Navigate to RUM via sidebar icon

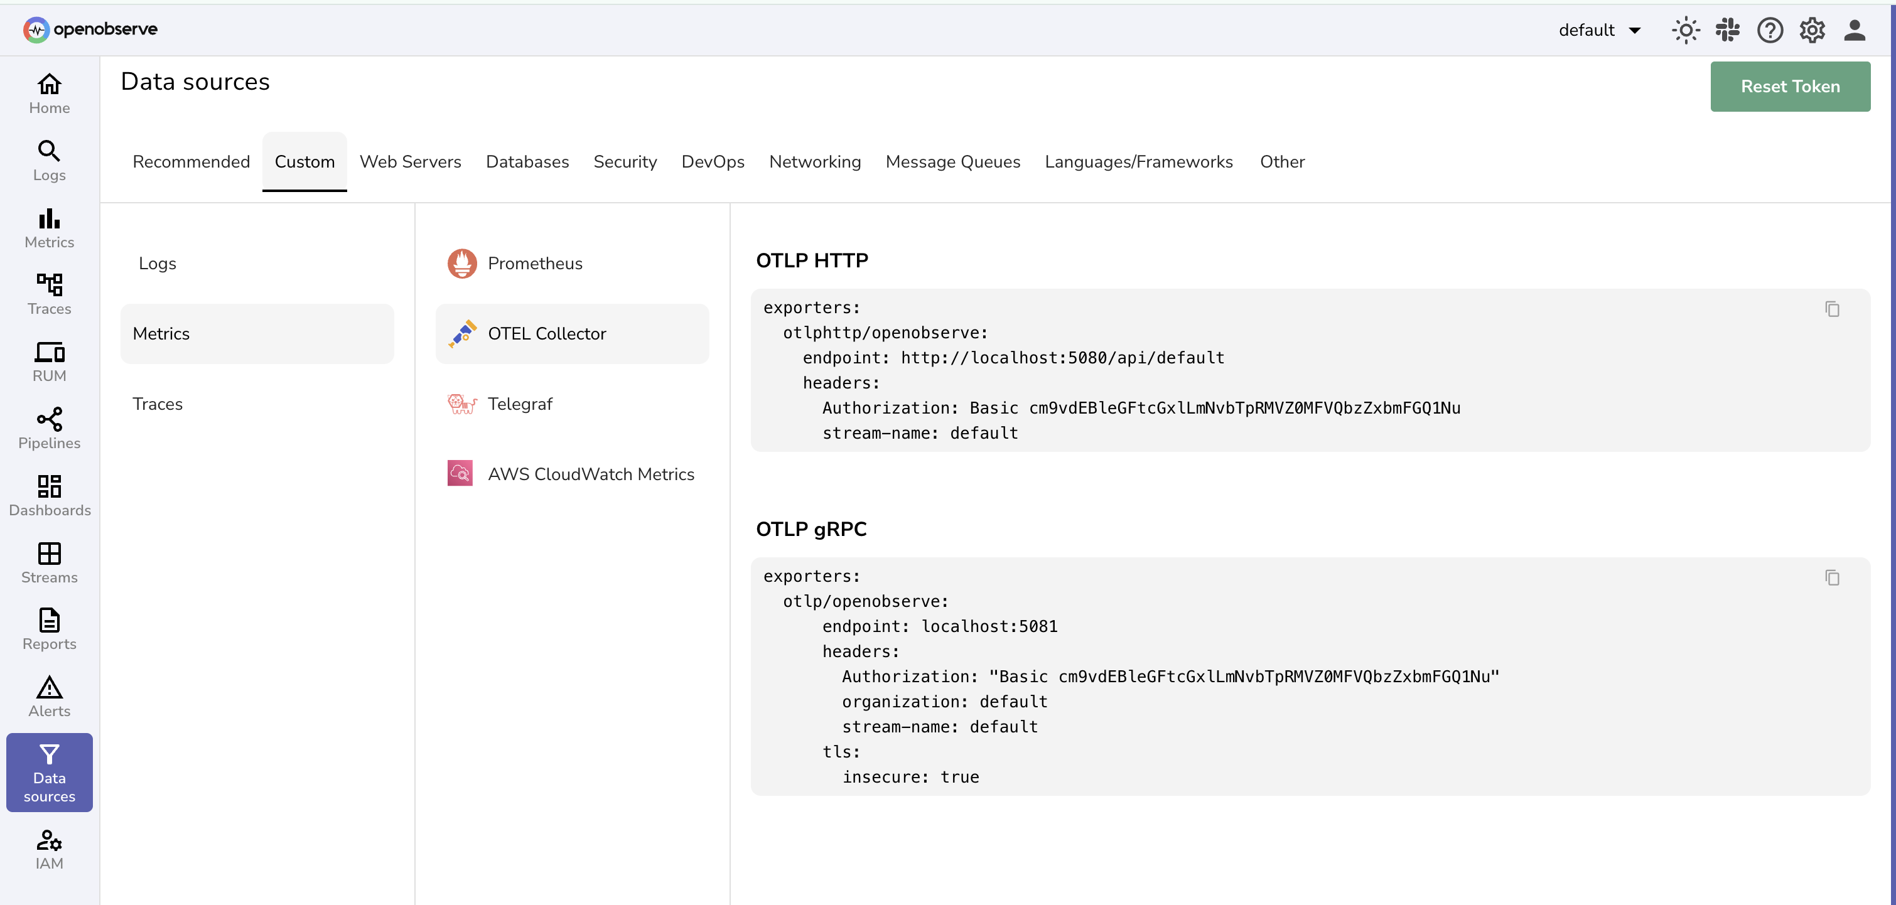pyautogui.click(x=48, y=360)
